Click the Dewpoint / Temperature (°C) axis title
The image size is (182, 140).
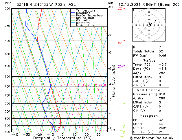pos(62,138)
